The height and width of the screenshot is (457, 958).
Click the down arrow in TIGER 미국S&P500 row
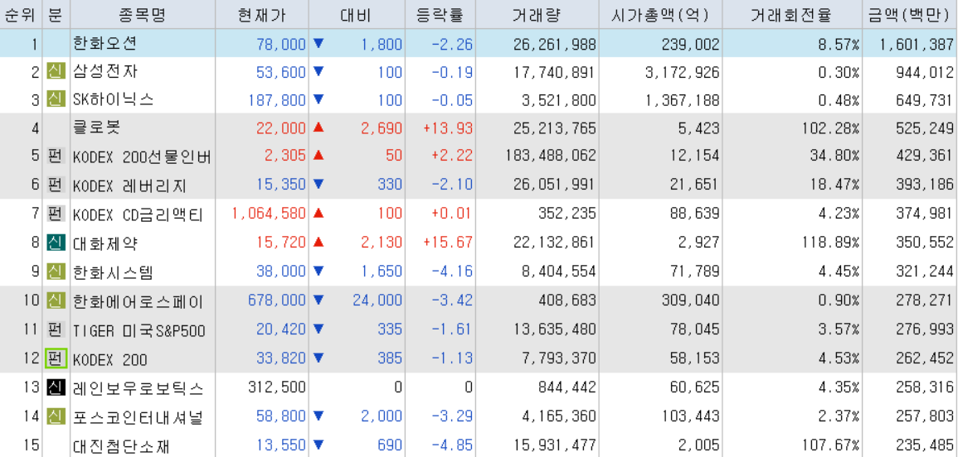tap(318, 330)
